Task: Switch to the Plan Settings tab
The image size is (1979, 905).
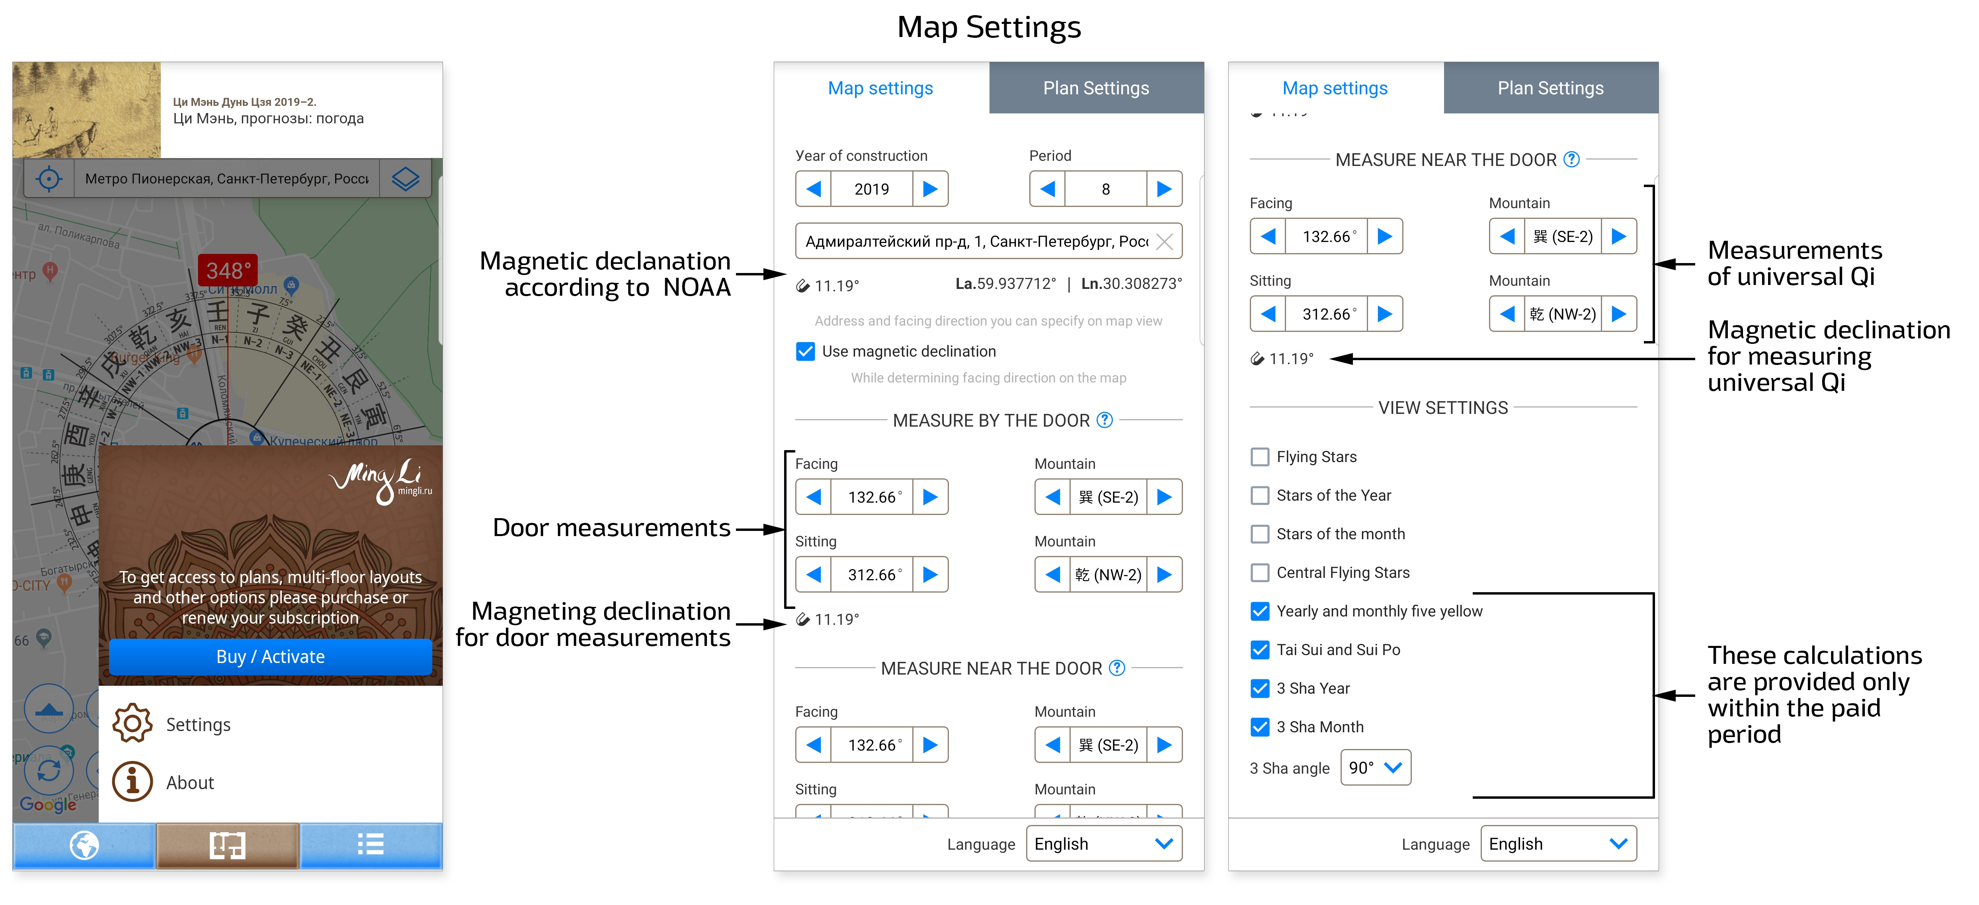Action: (1095, 88)
